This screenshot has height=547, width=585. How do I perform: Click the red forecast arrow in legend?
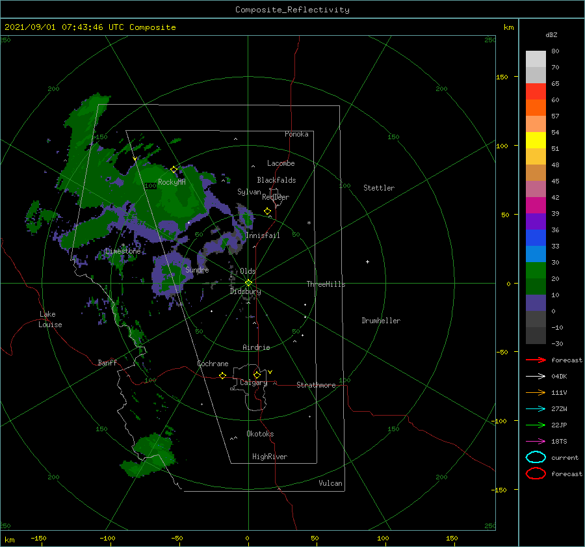[536, 360]
